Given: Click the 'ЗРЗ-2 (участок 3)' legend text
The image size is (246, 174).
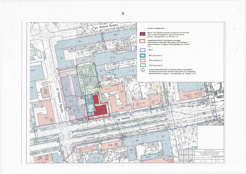Looking at the screenshot, I should click(x=155, y=65).
